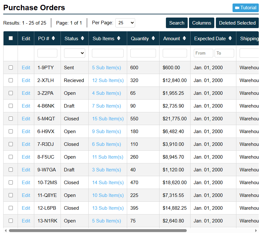The image size is (262, 233).
Task: Click the Search button
Action: [x=176, y=23]
